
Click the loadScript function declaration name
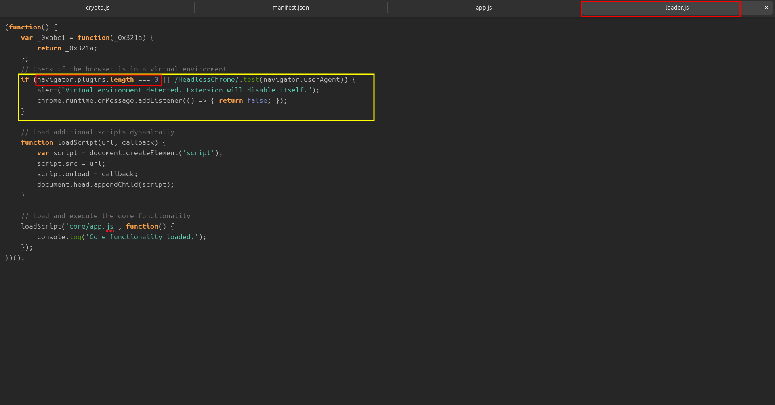click(77, 143)
